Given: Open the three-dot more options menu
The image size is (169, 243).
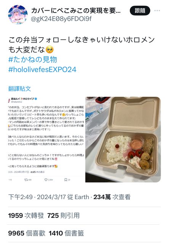Looking at the screenshot, I should (157, 11).
